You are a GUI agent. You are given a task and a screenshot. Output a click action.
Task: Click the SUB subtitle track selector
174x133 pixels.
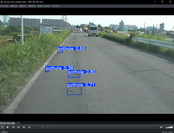coord(48,127)
